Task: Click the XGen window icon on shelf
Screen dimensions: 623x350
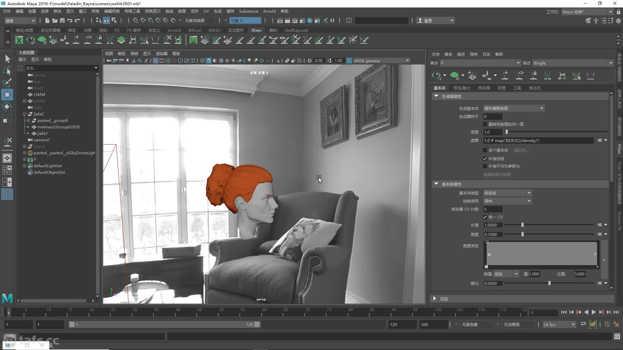Action: (x=19, y=40)
